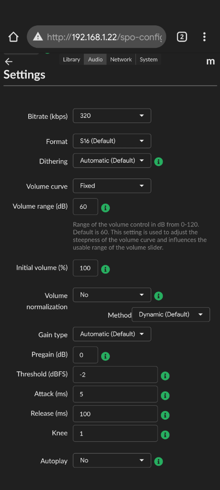Open the browser three-dot menu
Screen dimensions: 220x490
(204, 37)
